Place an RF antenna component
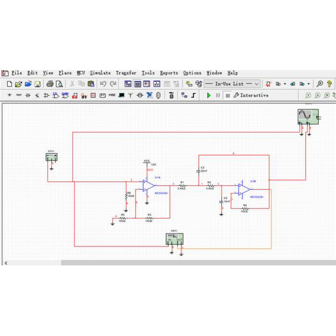Screen dimensions: 336x336 130,95
